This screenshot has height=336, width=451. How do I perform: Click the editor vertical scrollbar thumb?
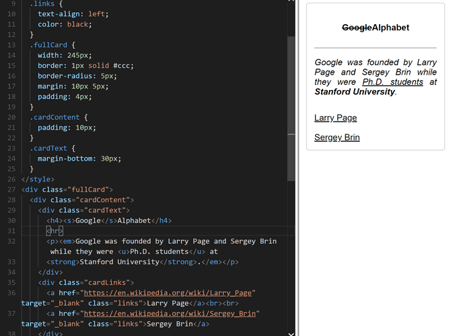tap(291, 109)
